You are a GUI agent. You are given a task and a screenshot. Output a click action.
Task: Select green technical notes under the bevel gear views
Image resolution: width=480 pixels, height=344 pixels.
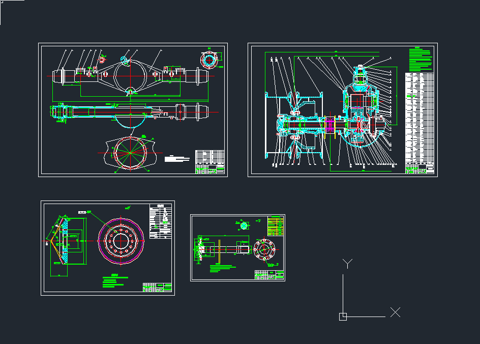[115, 281]
